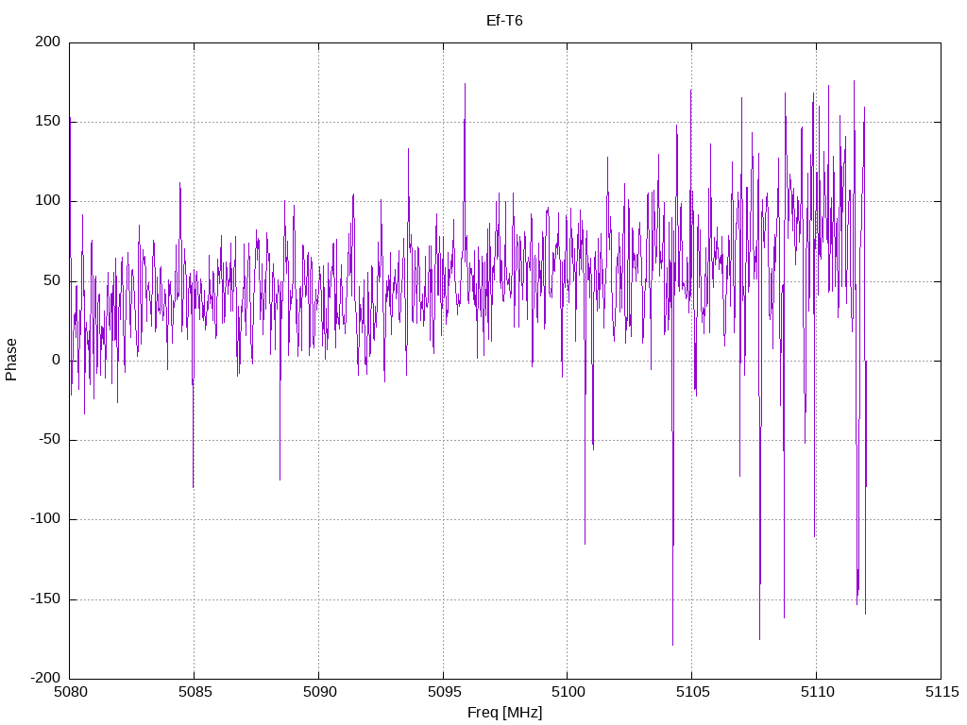Click x-axis tick label 5100
The image size is (967, 725).
[568, 692]
